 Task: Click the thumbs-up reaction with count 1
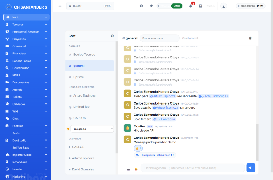pos(138,148)
